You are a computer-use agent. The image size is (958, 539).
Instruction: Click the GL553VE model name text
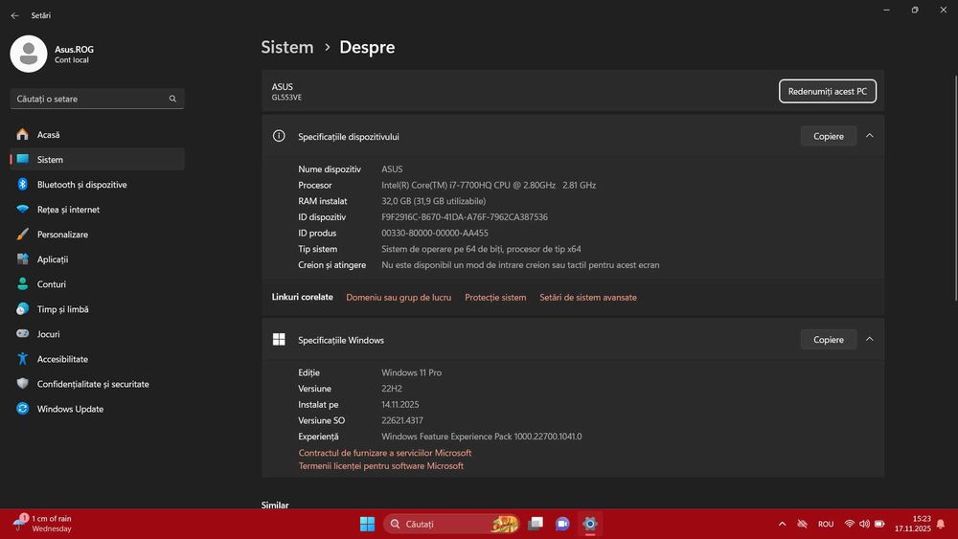point(286,98)
